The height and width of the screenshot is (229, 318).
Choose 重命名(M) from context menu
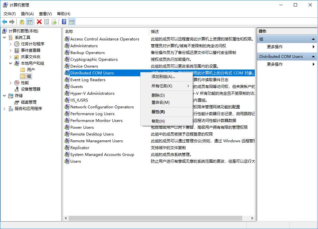click(166, 102)
